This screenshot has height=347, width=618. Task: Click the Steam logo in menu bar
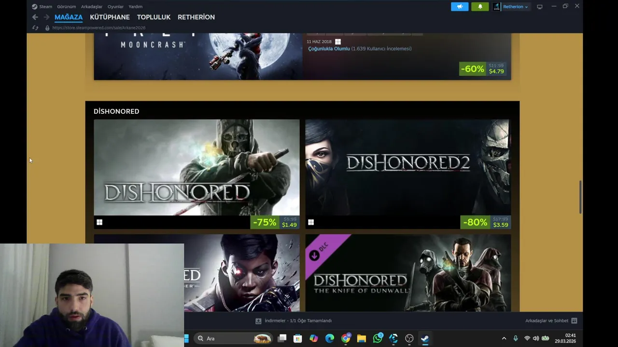click(34, 7)
